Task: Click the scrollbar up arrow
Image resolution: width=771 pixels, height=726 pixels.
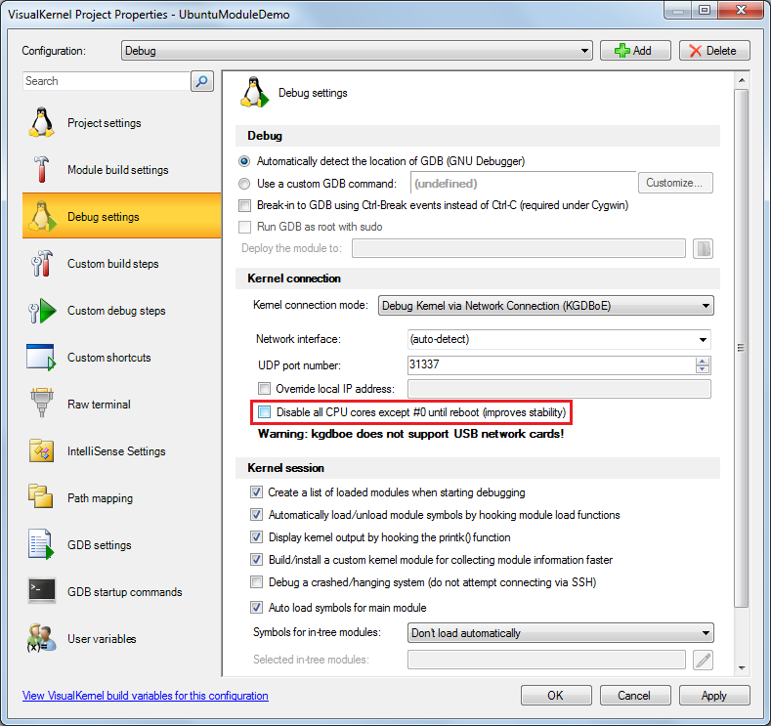Action: pyautogui.click(x=742, y=79)
